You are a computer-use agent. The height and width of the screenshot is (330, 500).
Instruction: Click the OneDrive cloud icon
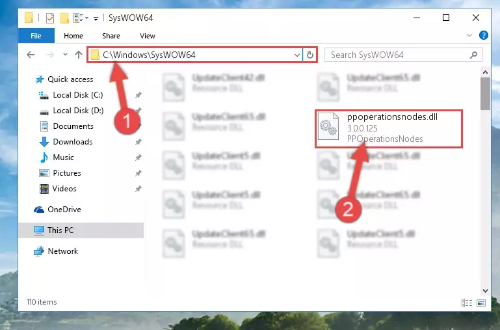point(39,210)
